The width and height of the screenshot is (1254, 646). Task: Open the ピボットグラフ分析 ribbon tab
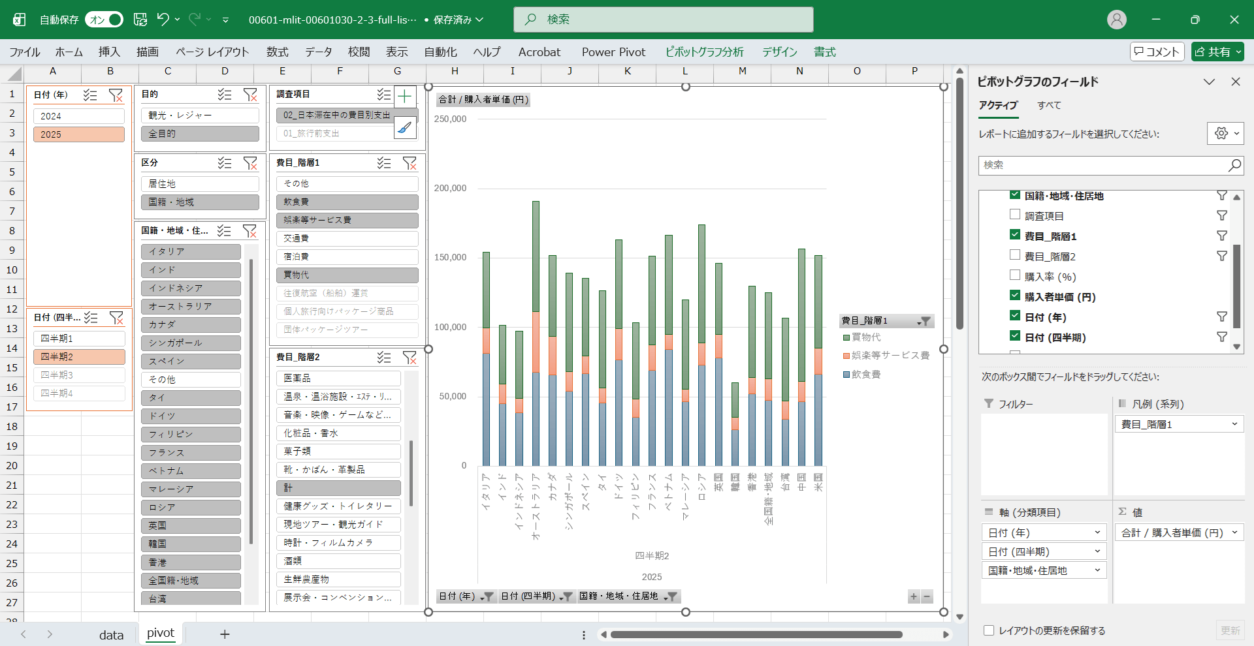704,52
